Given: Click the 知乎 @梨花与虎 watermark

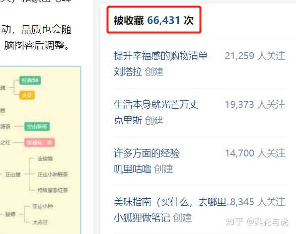Looking at the screenshot, I should click(257, 222).
